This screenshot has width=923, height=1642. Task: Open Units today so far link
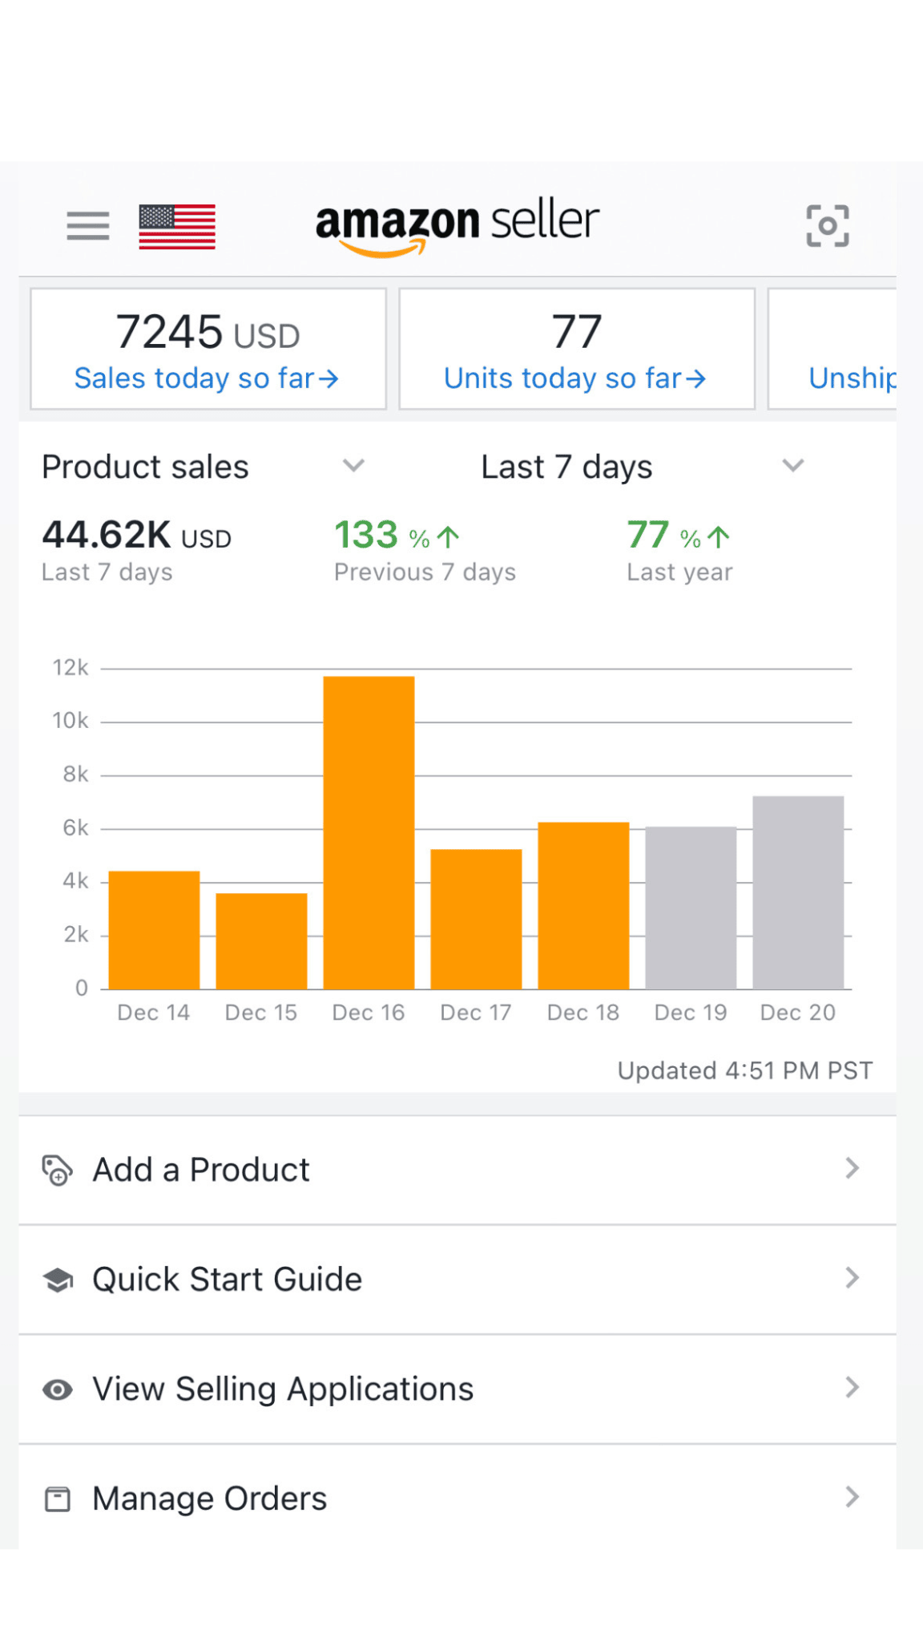tap(575, 378)
